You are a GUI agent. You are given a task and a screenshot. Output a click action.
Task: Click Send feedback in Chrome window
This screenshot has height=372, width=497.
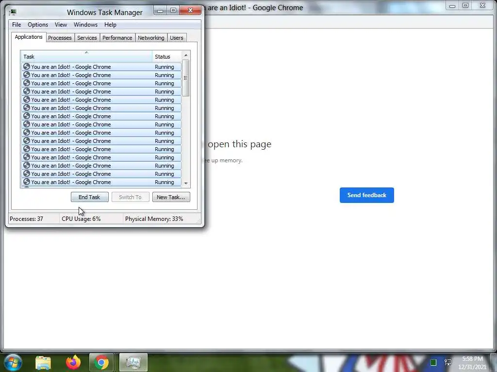coord(367,195)
